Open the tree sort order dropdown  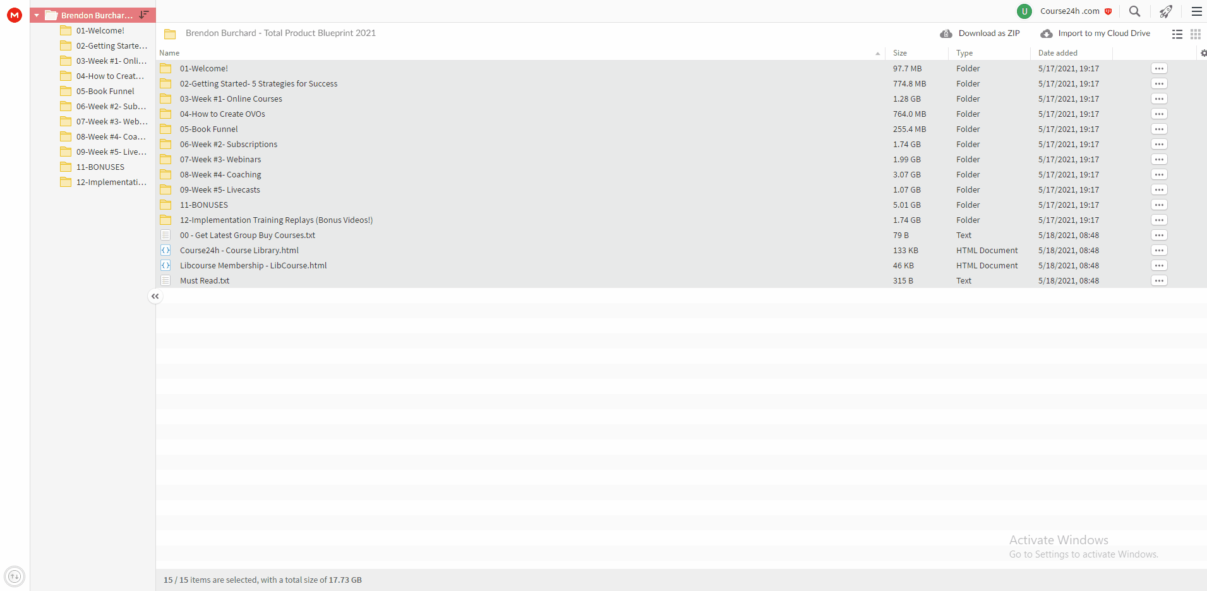[144, 15]
